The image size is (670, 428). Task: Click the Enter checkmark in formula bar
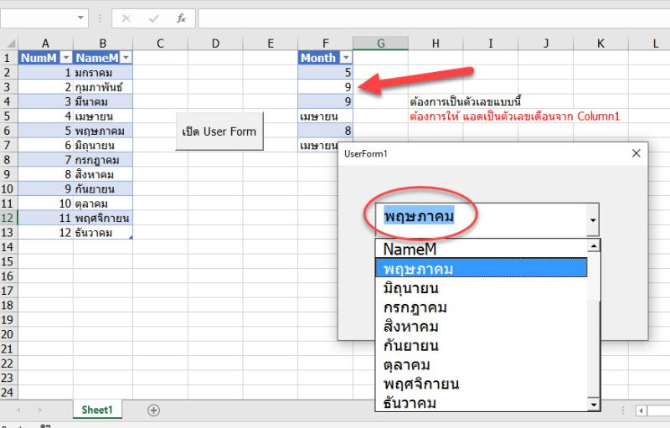[153, 18]
